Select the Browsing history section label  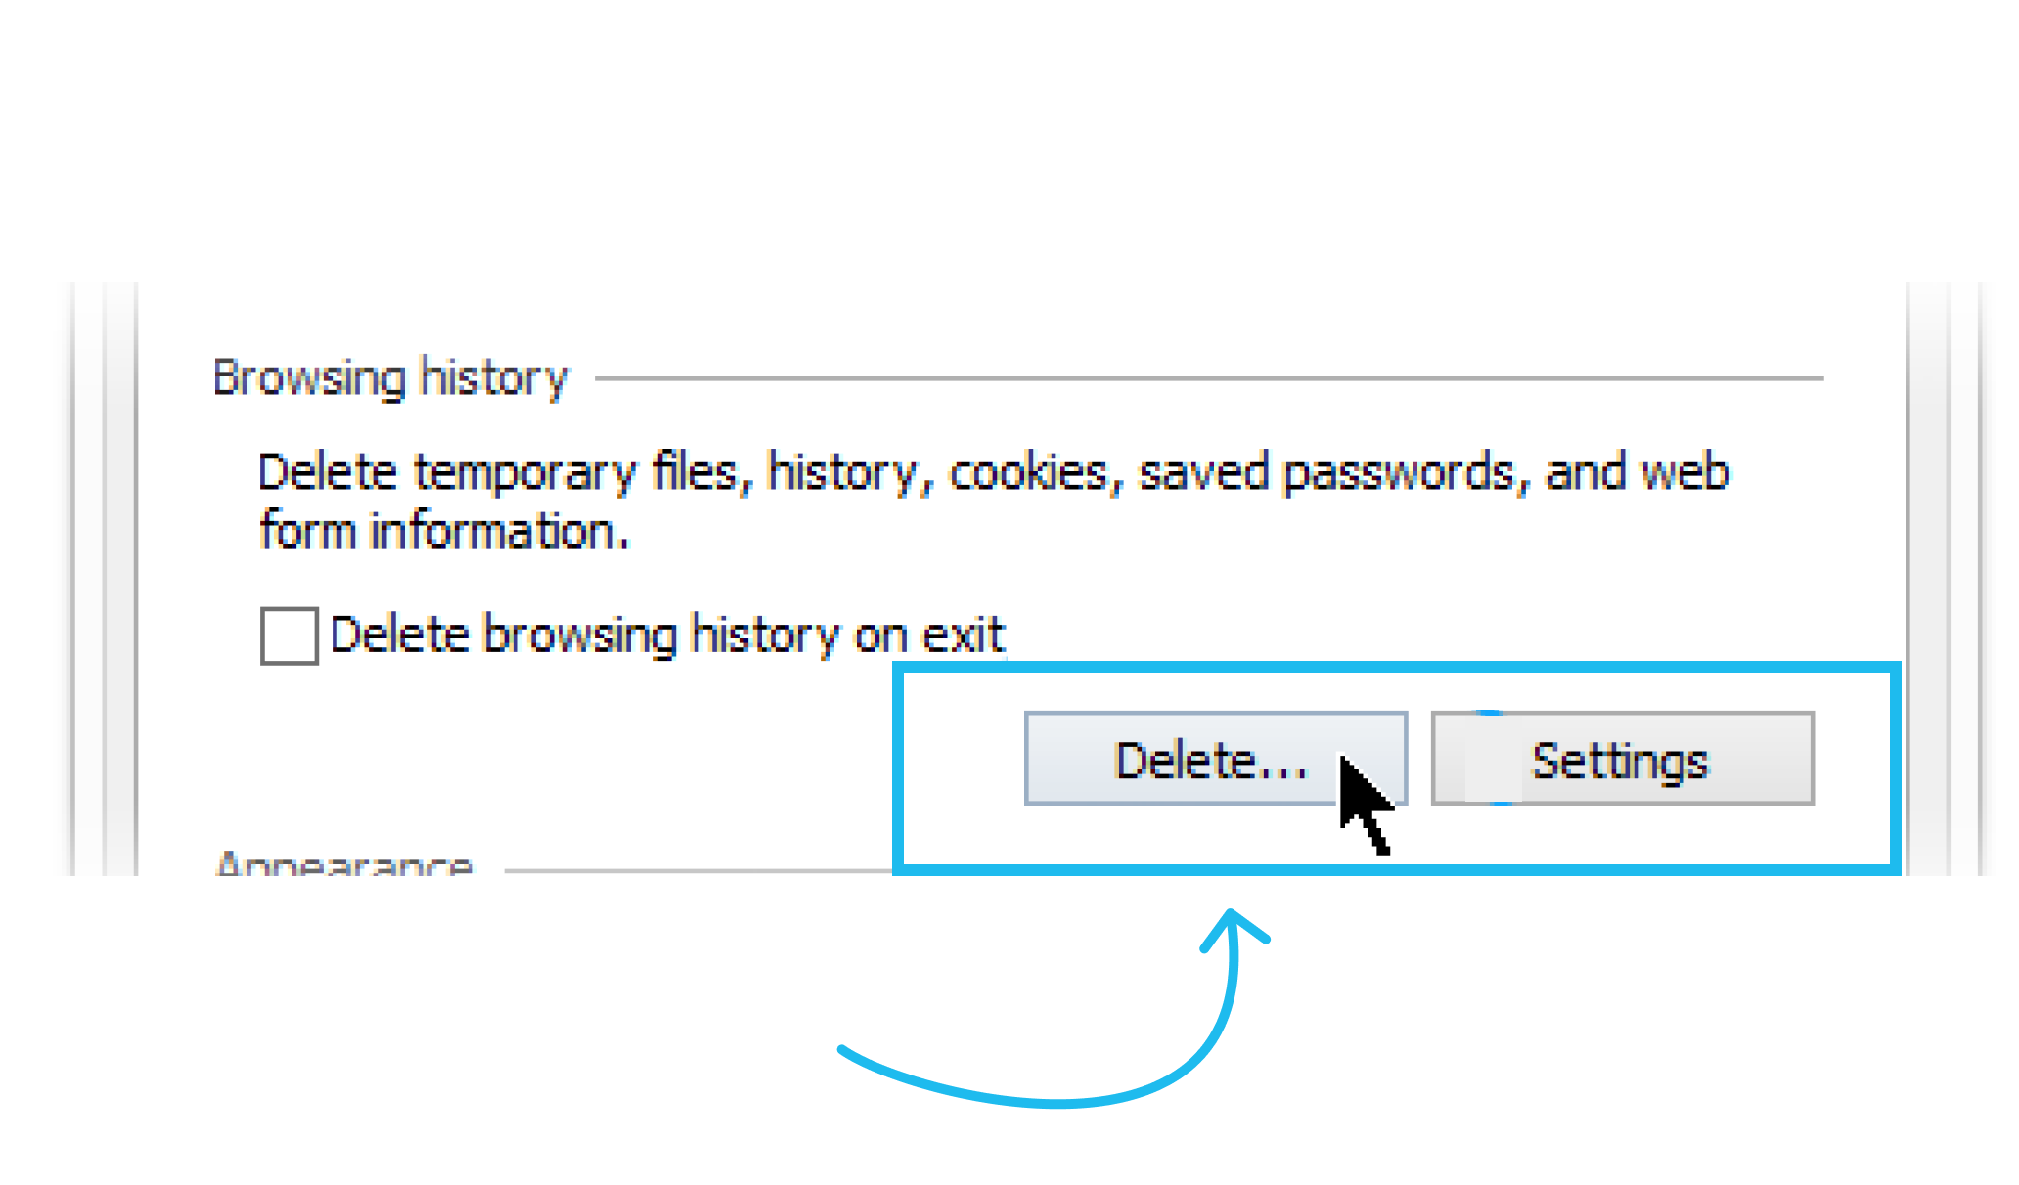[390, 377]
